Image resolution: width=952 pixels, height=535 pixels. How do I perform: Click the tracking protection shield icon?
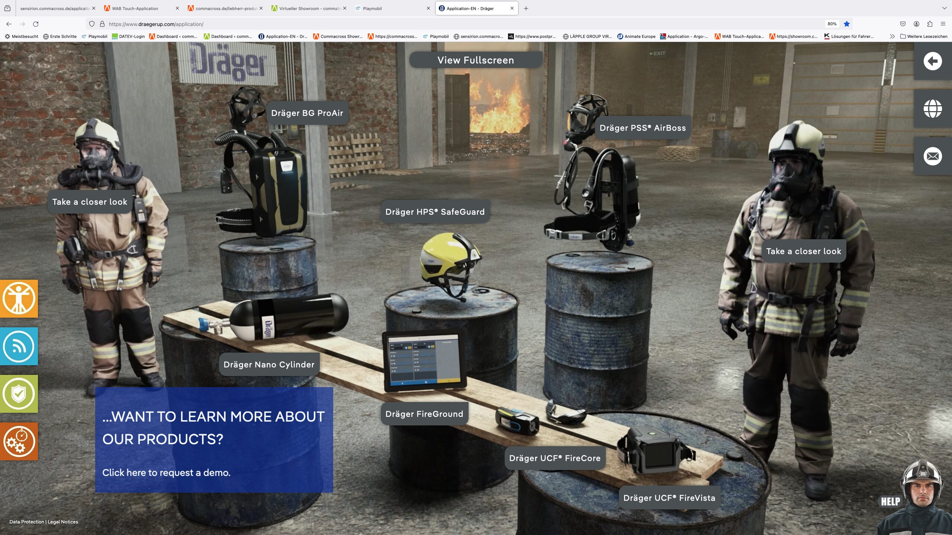pyautogui.click(x=92, y=24)
